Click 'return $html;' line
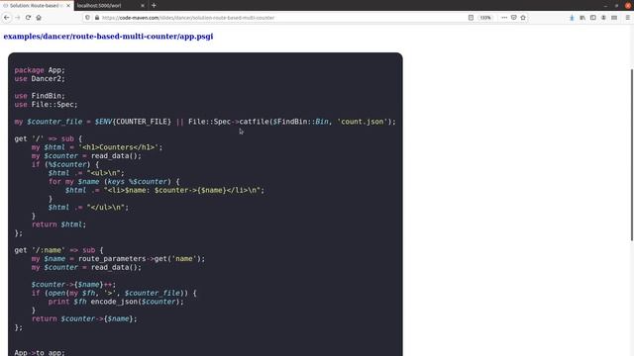634x356 pixels. [59, 224]
